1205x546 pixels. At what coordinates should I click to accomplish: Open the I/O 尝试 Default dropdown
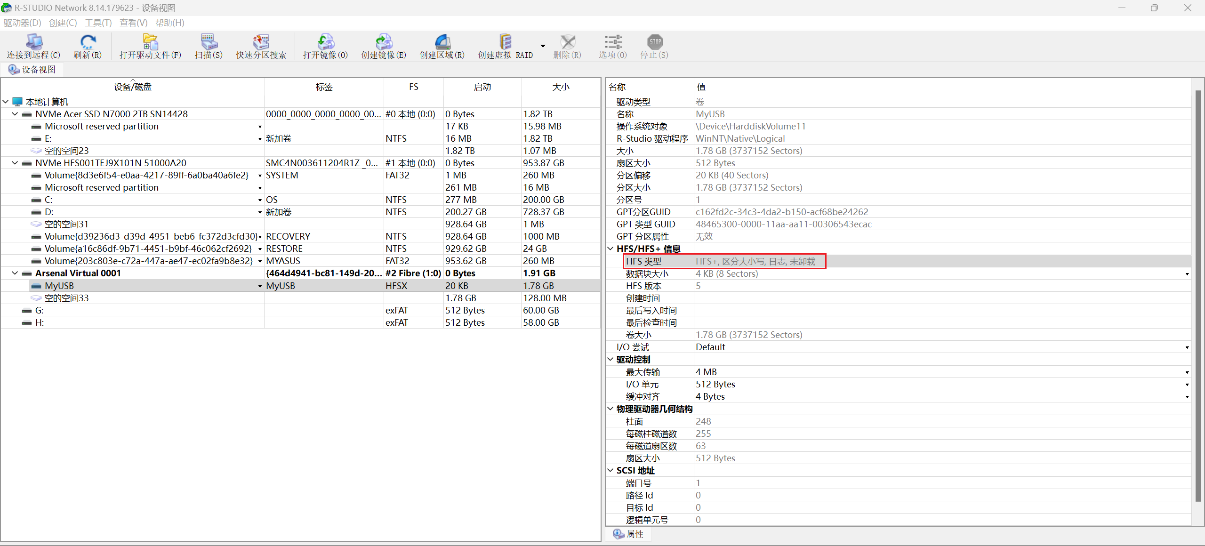1187,347
